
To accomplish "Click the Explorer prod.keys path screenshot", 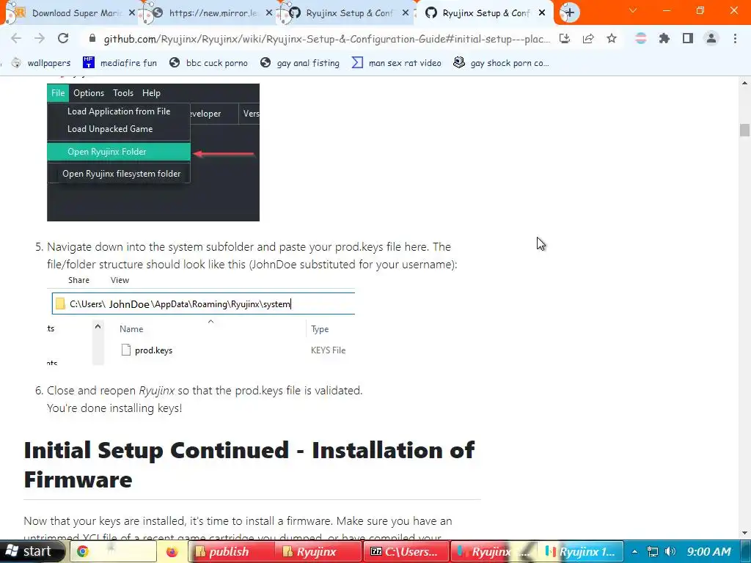I will tap(201, 320).
